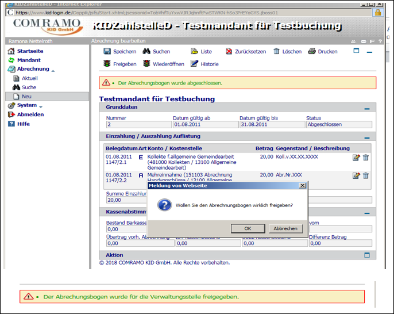
Task: Go to Startseite in the sidebar
Action: [x=30, y=51]
